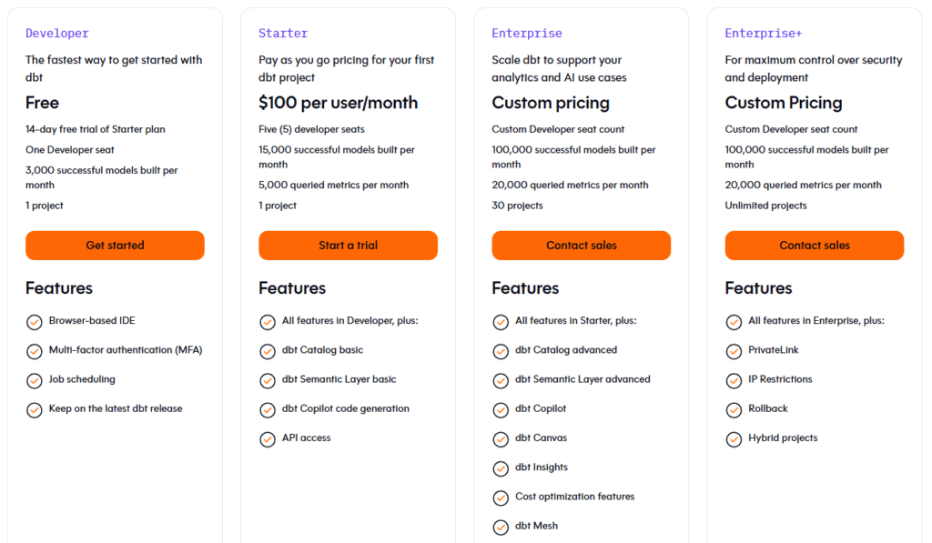Viewport: 932px width, 543px height.
Task: Select the Developer plan heading
Action: (57, 33)
